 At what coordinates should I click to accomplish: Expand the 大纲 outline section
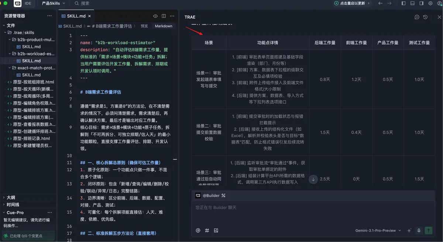point(11,197)
